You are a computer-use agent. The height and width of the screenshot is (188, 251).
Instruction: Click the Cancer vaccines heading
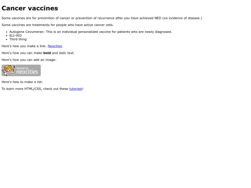point(30,8)
